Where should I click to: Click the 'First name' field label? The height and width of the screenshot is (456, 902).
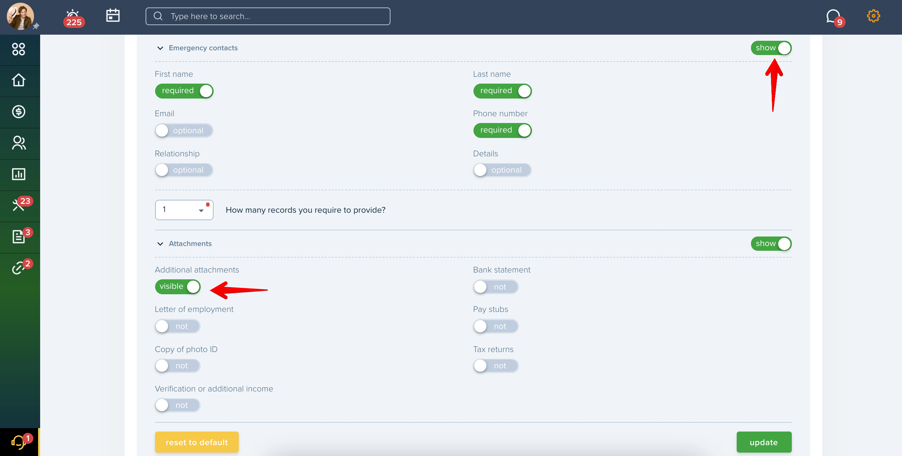click(x=174, y=74)
